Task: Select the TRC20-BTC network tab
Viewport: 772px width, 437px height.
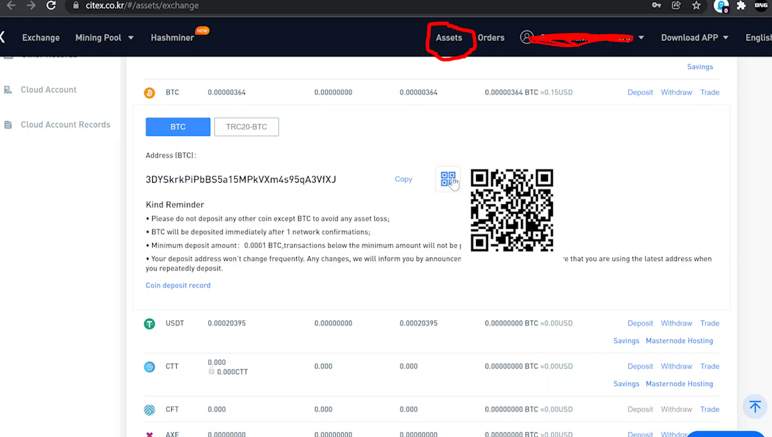Action: pos(246,126)
